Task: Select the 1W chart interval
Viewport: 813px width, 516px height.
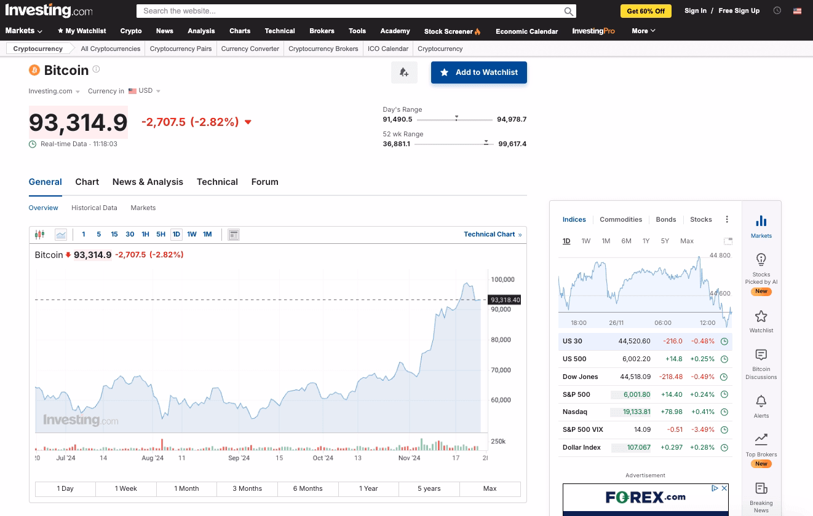Action: click(192, 234)
